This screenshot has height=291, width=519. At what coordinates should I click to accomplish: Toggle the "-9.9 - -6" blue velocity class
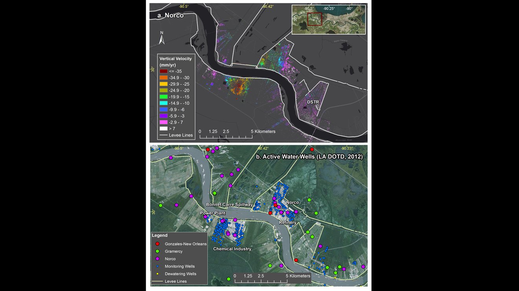click(x=163, y=109)
